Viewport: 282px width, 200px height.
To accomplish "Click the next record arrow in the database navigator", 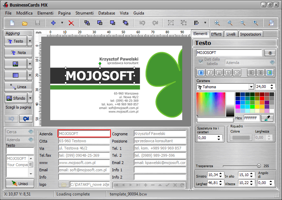I will point(131,185).
